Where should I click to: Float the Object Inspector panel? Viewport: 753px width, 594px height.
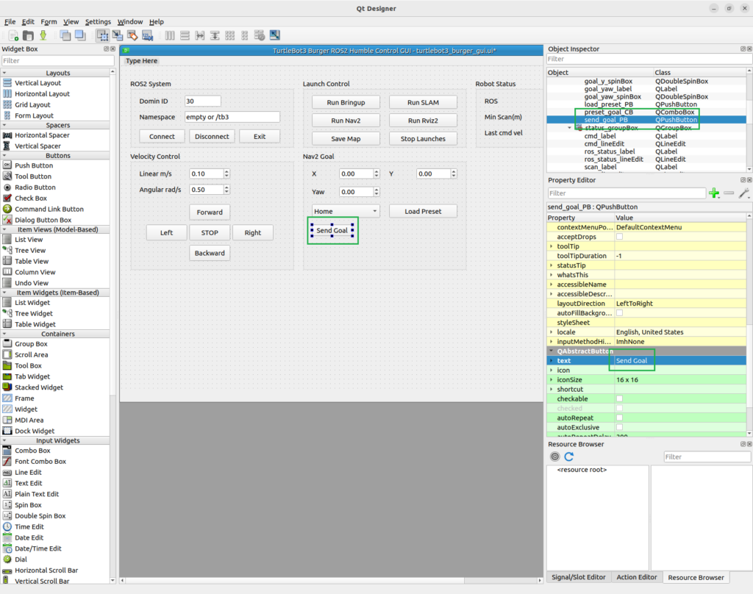point(743,49)
